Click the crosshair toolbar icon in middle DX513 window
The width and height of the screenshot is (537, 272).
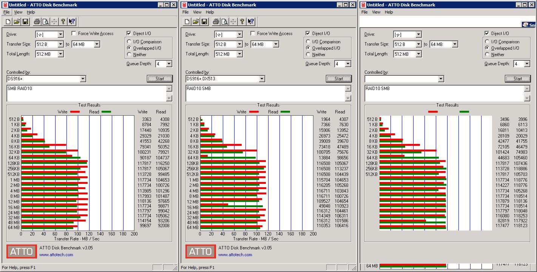tap(233, 21)
